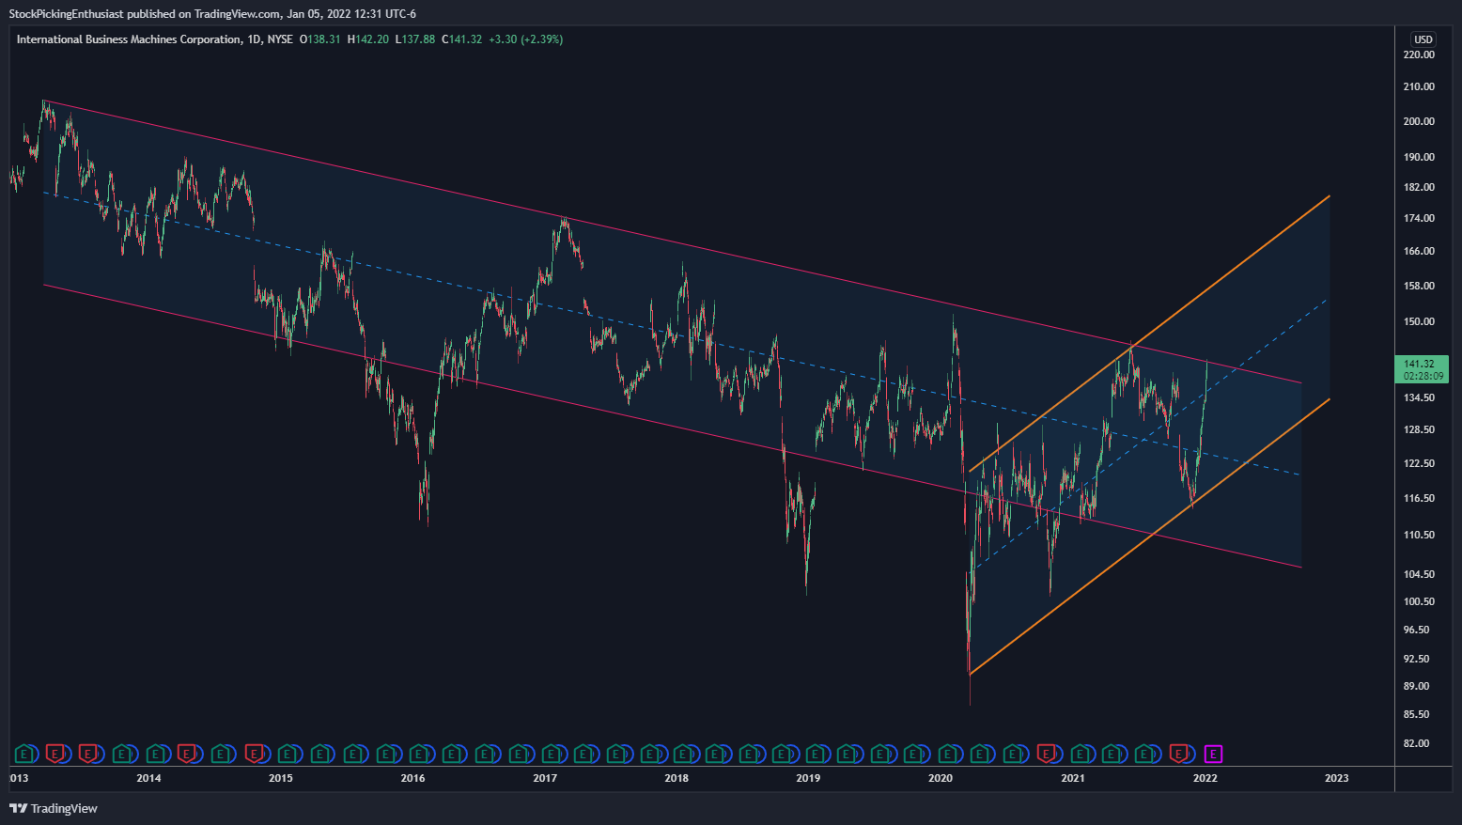This screenshot has height=825, width=1462.
Task: Select the red earnings marker nearest the 2021 label
Action: [1048, 754]
